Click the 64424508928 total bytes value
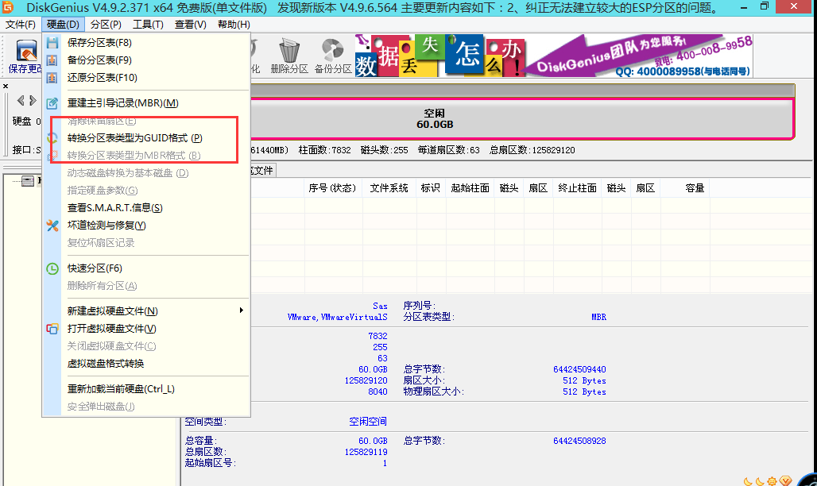The image size is (817, 486). coord(579,441)
